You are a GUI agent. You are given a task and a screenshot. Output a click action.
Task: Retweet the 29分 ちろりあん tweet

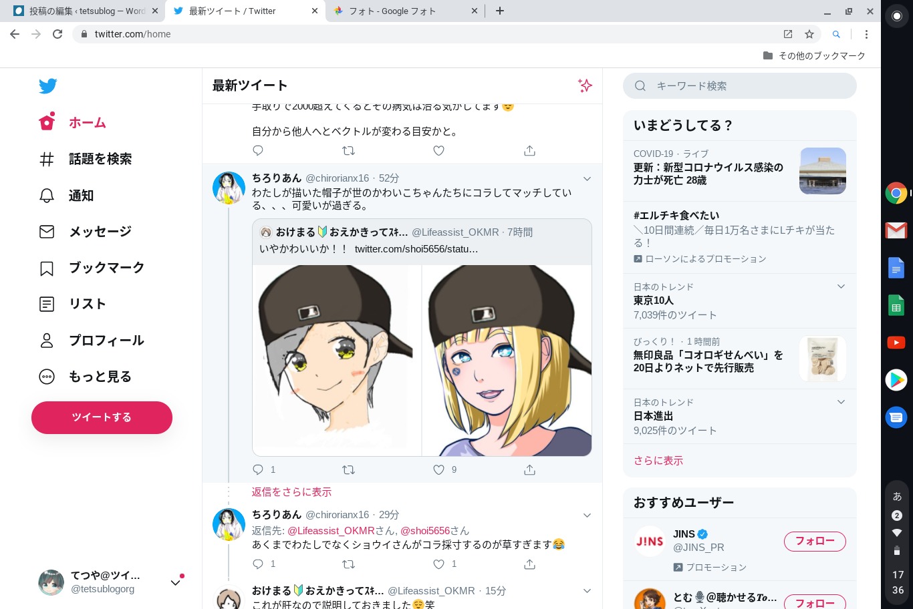tap(348, 564)
